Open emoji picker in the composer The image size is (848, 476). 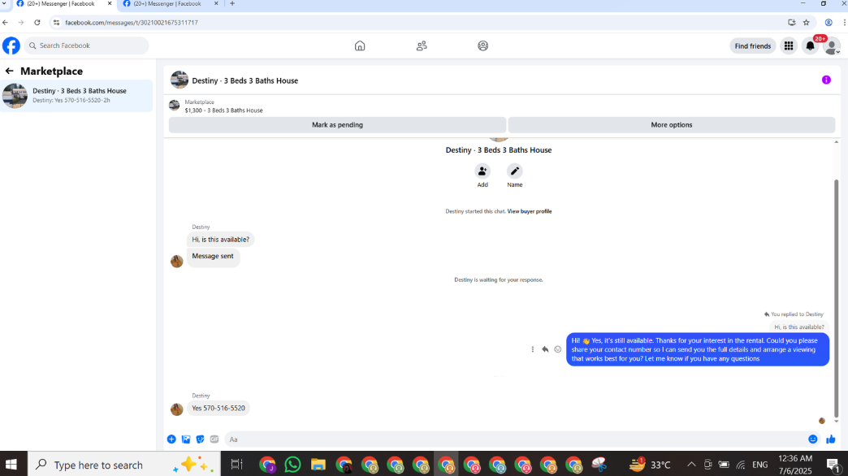coord(813,439)
